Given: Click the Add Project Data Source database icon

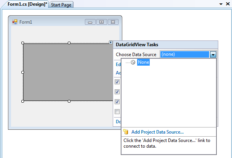Looking at the screenshot, I should 126,132.
